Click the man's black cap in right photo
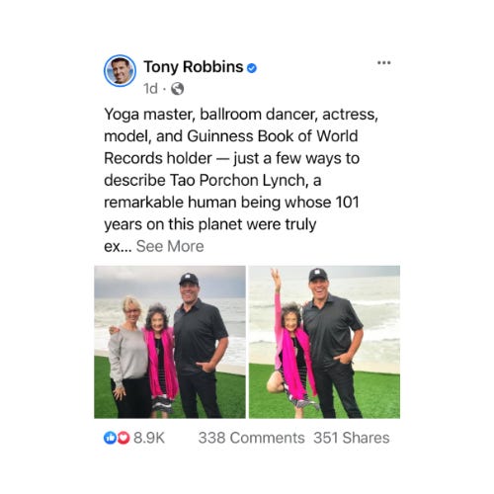The height and width of the screenshot is (494, 494). (x=318, y=275)
